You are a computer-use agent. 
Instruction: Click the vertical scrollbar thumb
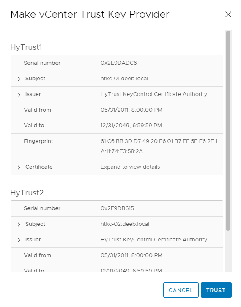(228, 131)
